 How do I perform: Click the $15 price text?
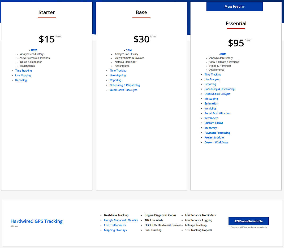click(x=47, y=39)
